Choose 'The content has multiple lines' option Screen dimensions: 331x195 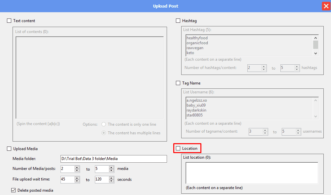[x=104, y=133]
